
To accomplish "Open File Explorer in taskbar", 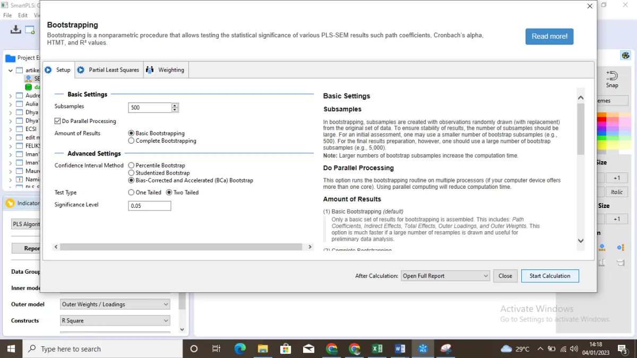I will [263, 348].
